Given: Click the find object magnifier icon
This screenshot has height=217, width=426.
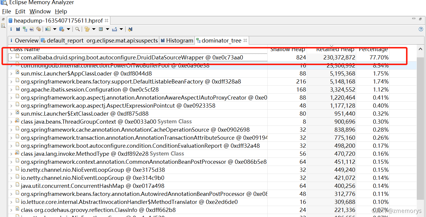Looking at the screenshot, I should click(77, 29).
